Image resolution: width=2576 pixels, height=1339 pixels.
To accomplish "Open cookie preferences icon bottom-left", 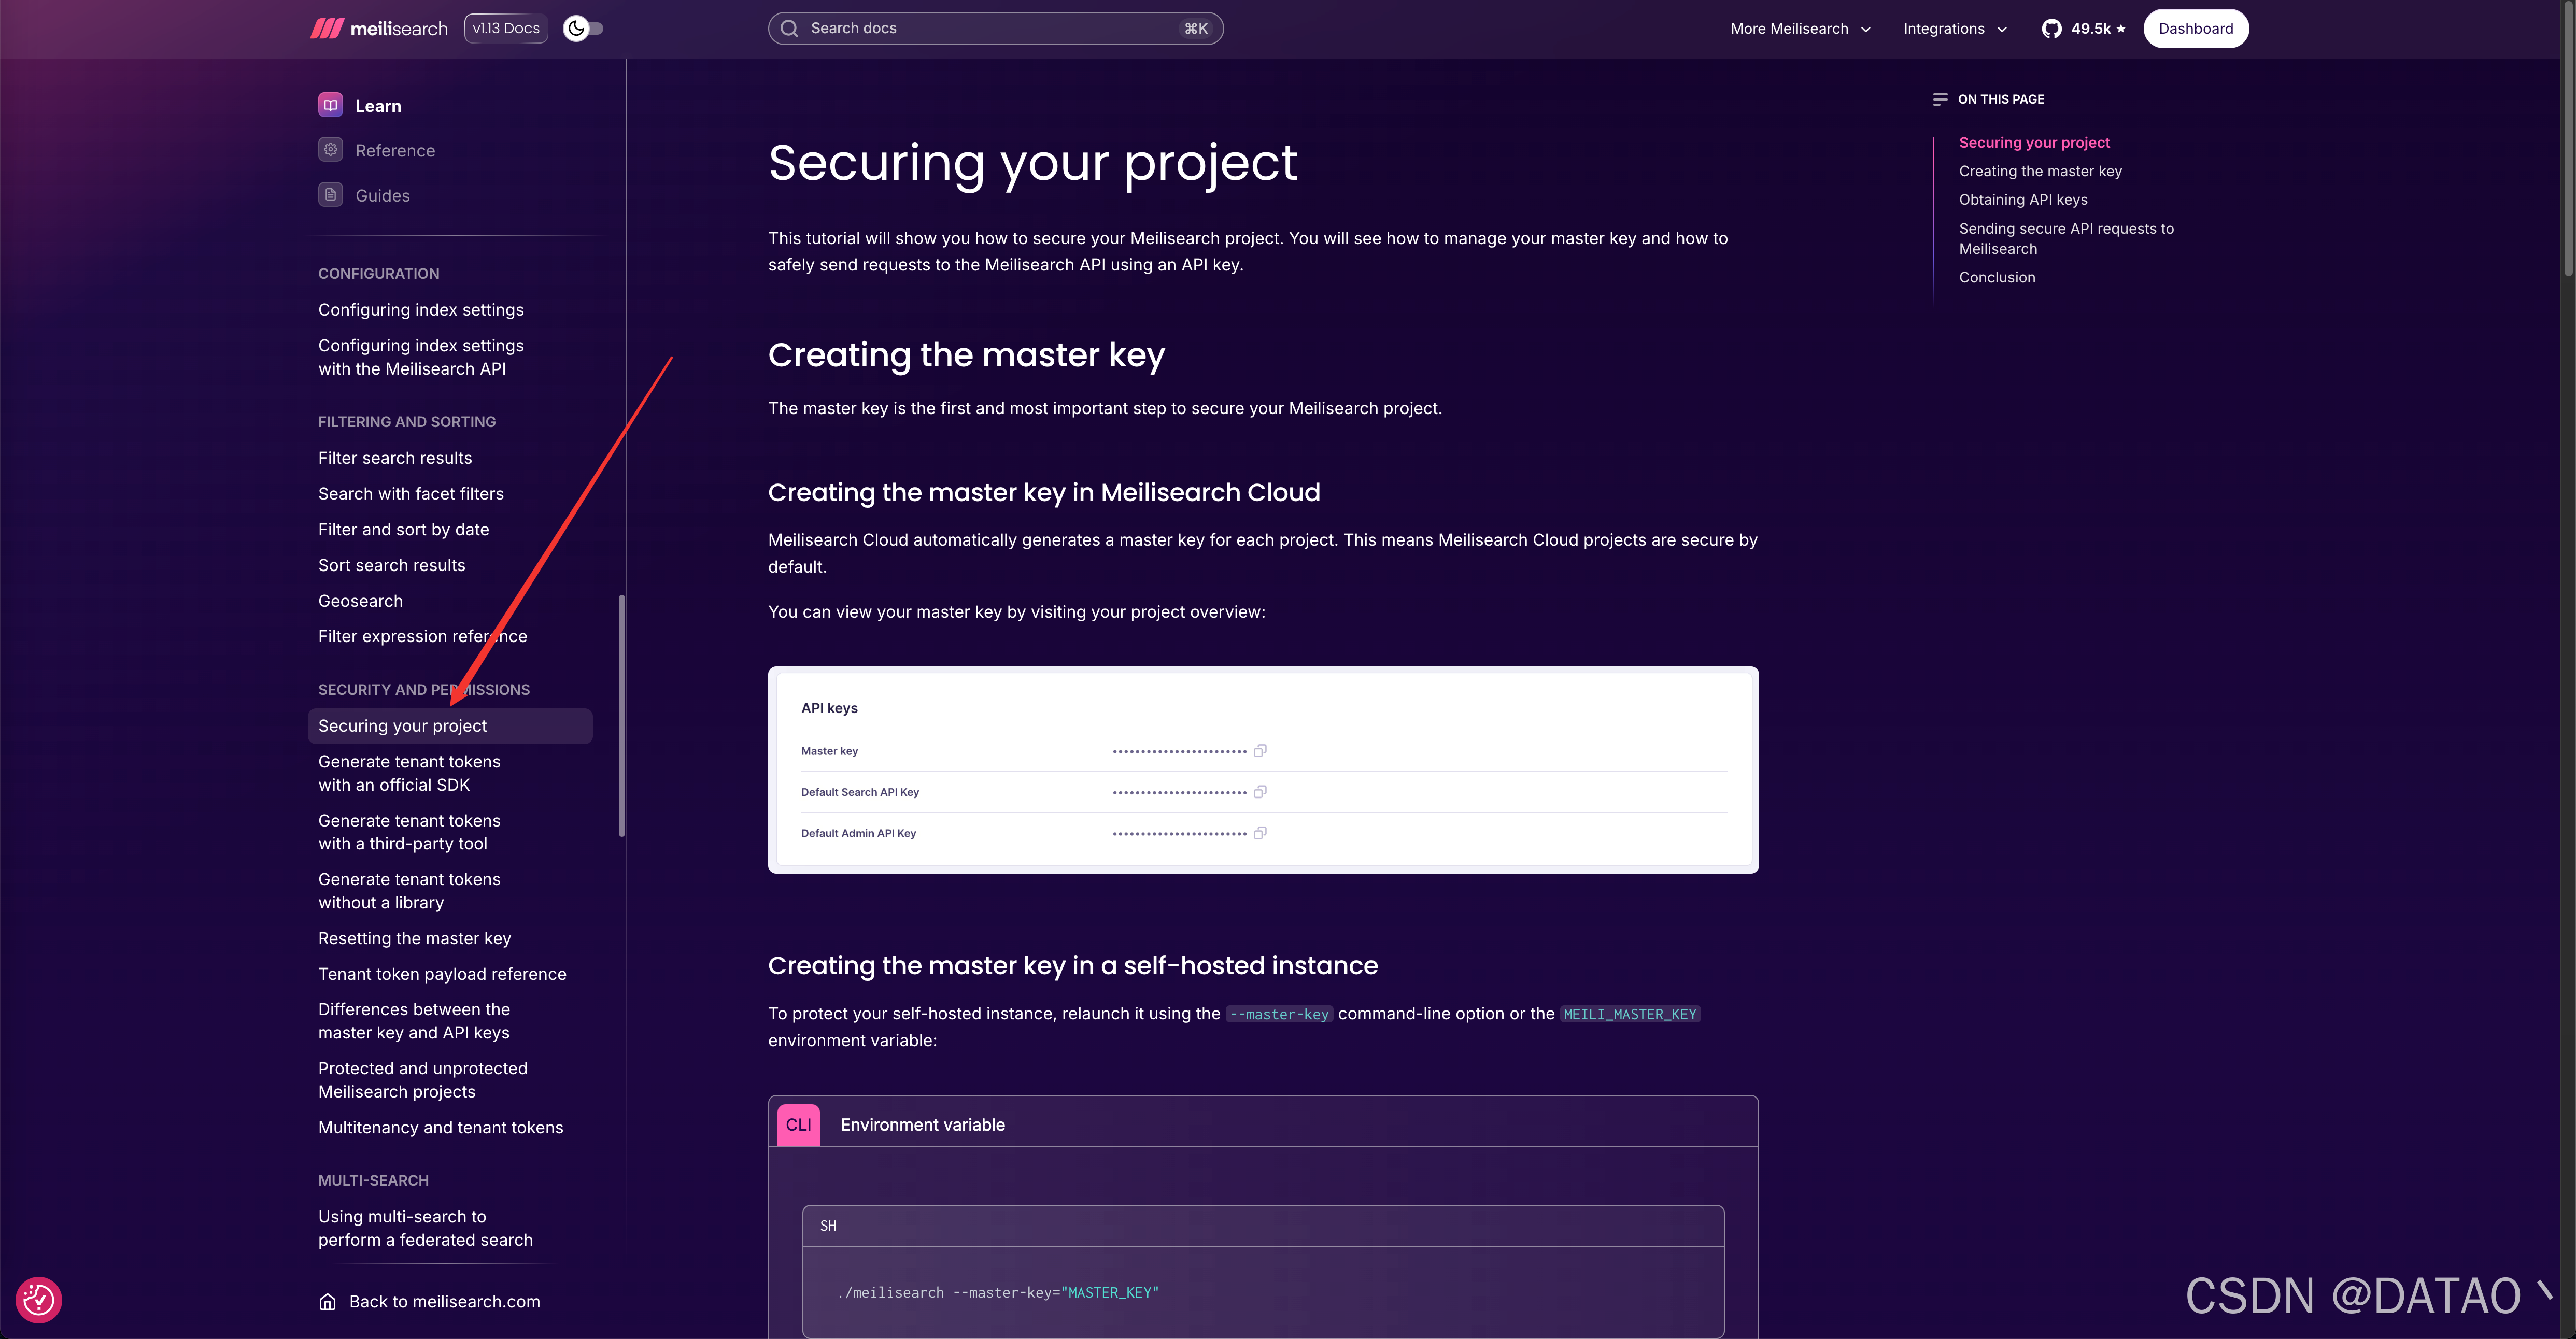I will point(39,1300).
